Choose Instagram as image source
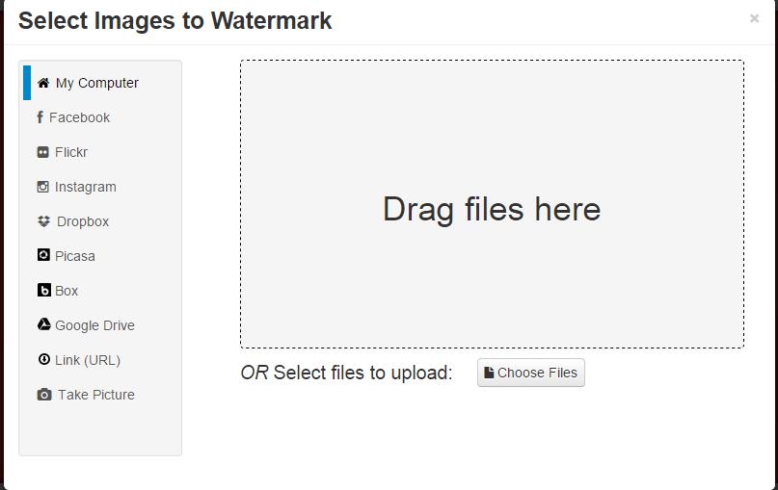Screen dimensions: 778x490 [85, 187]
